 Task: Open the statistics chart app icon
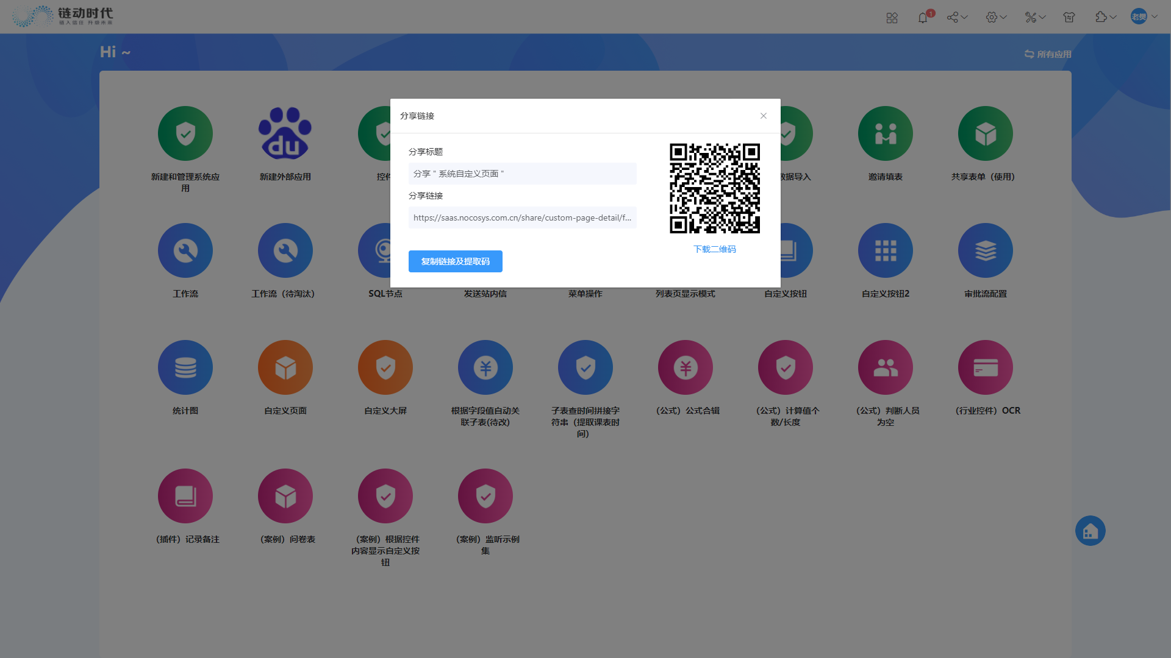[185, 367]
